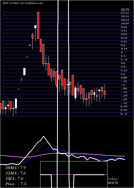Select the 9.68 price axis label
This screenshot has height=188, width=134.
[x=124, y=34]
